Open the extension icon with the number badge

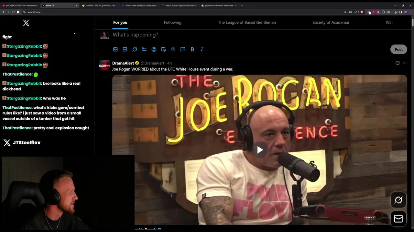coord(369,12)
